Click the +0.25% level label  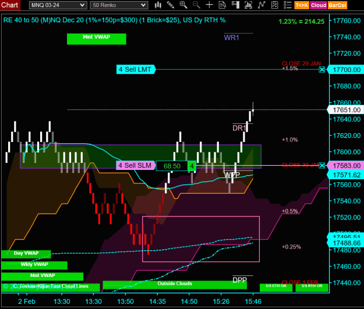(x=291, y=247)
